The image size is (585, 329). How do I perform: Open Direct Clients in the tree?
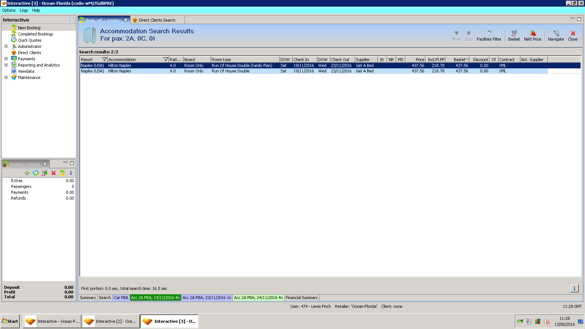pyautogui.click(x=30, y=53)
